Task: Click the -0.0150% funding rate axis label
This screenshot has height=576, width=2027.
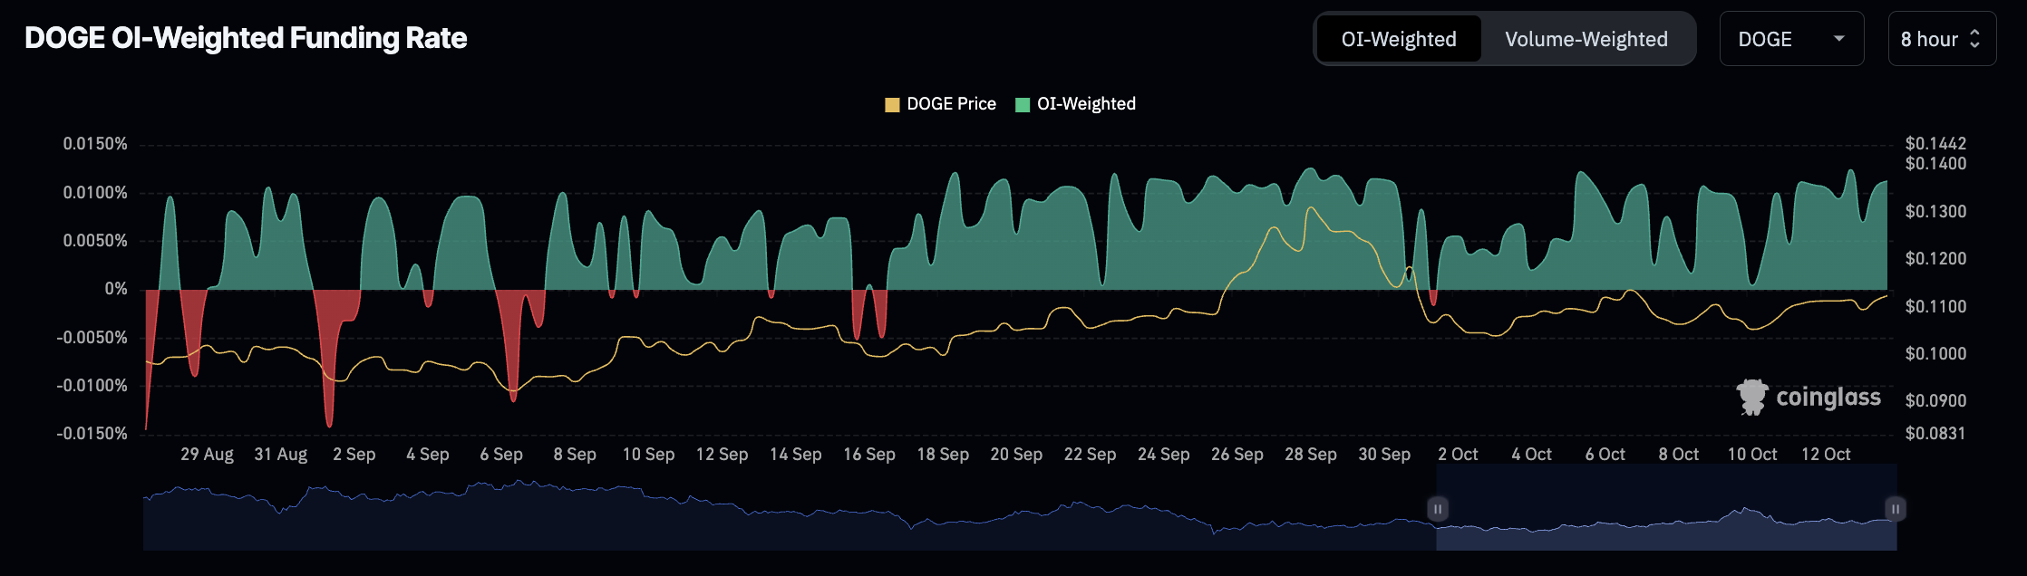Action: [x=92, y=434]
